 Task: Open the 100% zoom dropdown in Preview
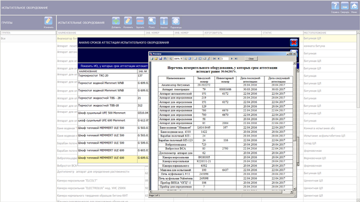coord(182,58)
